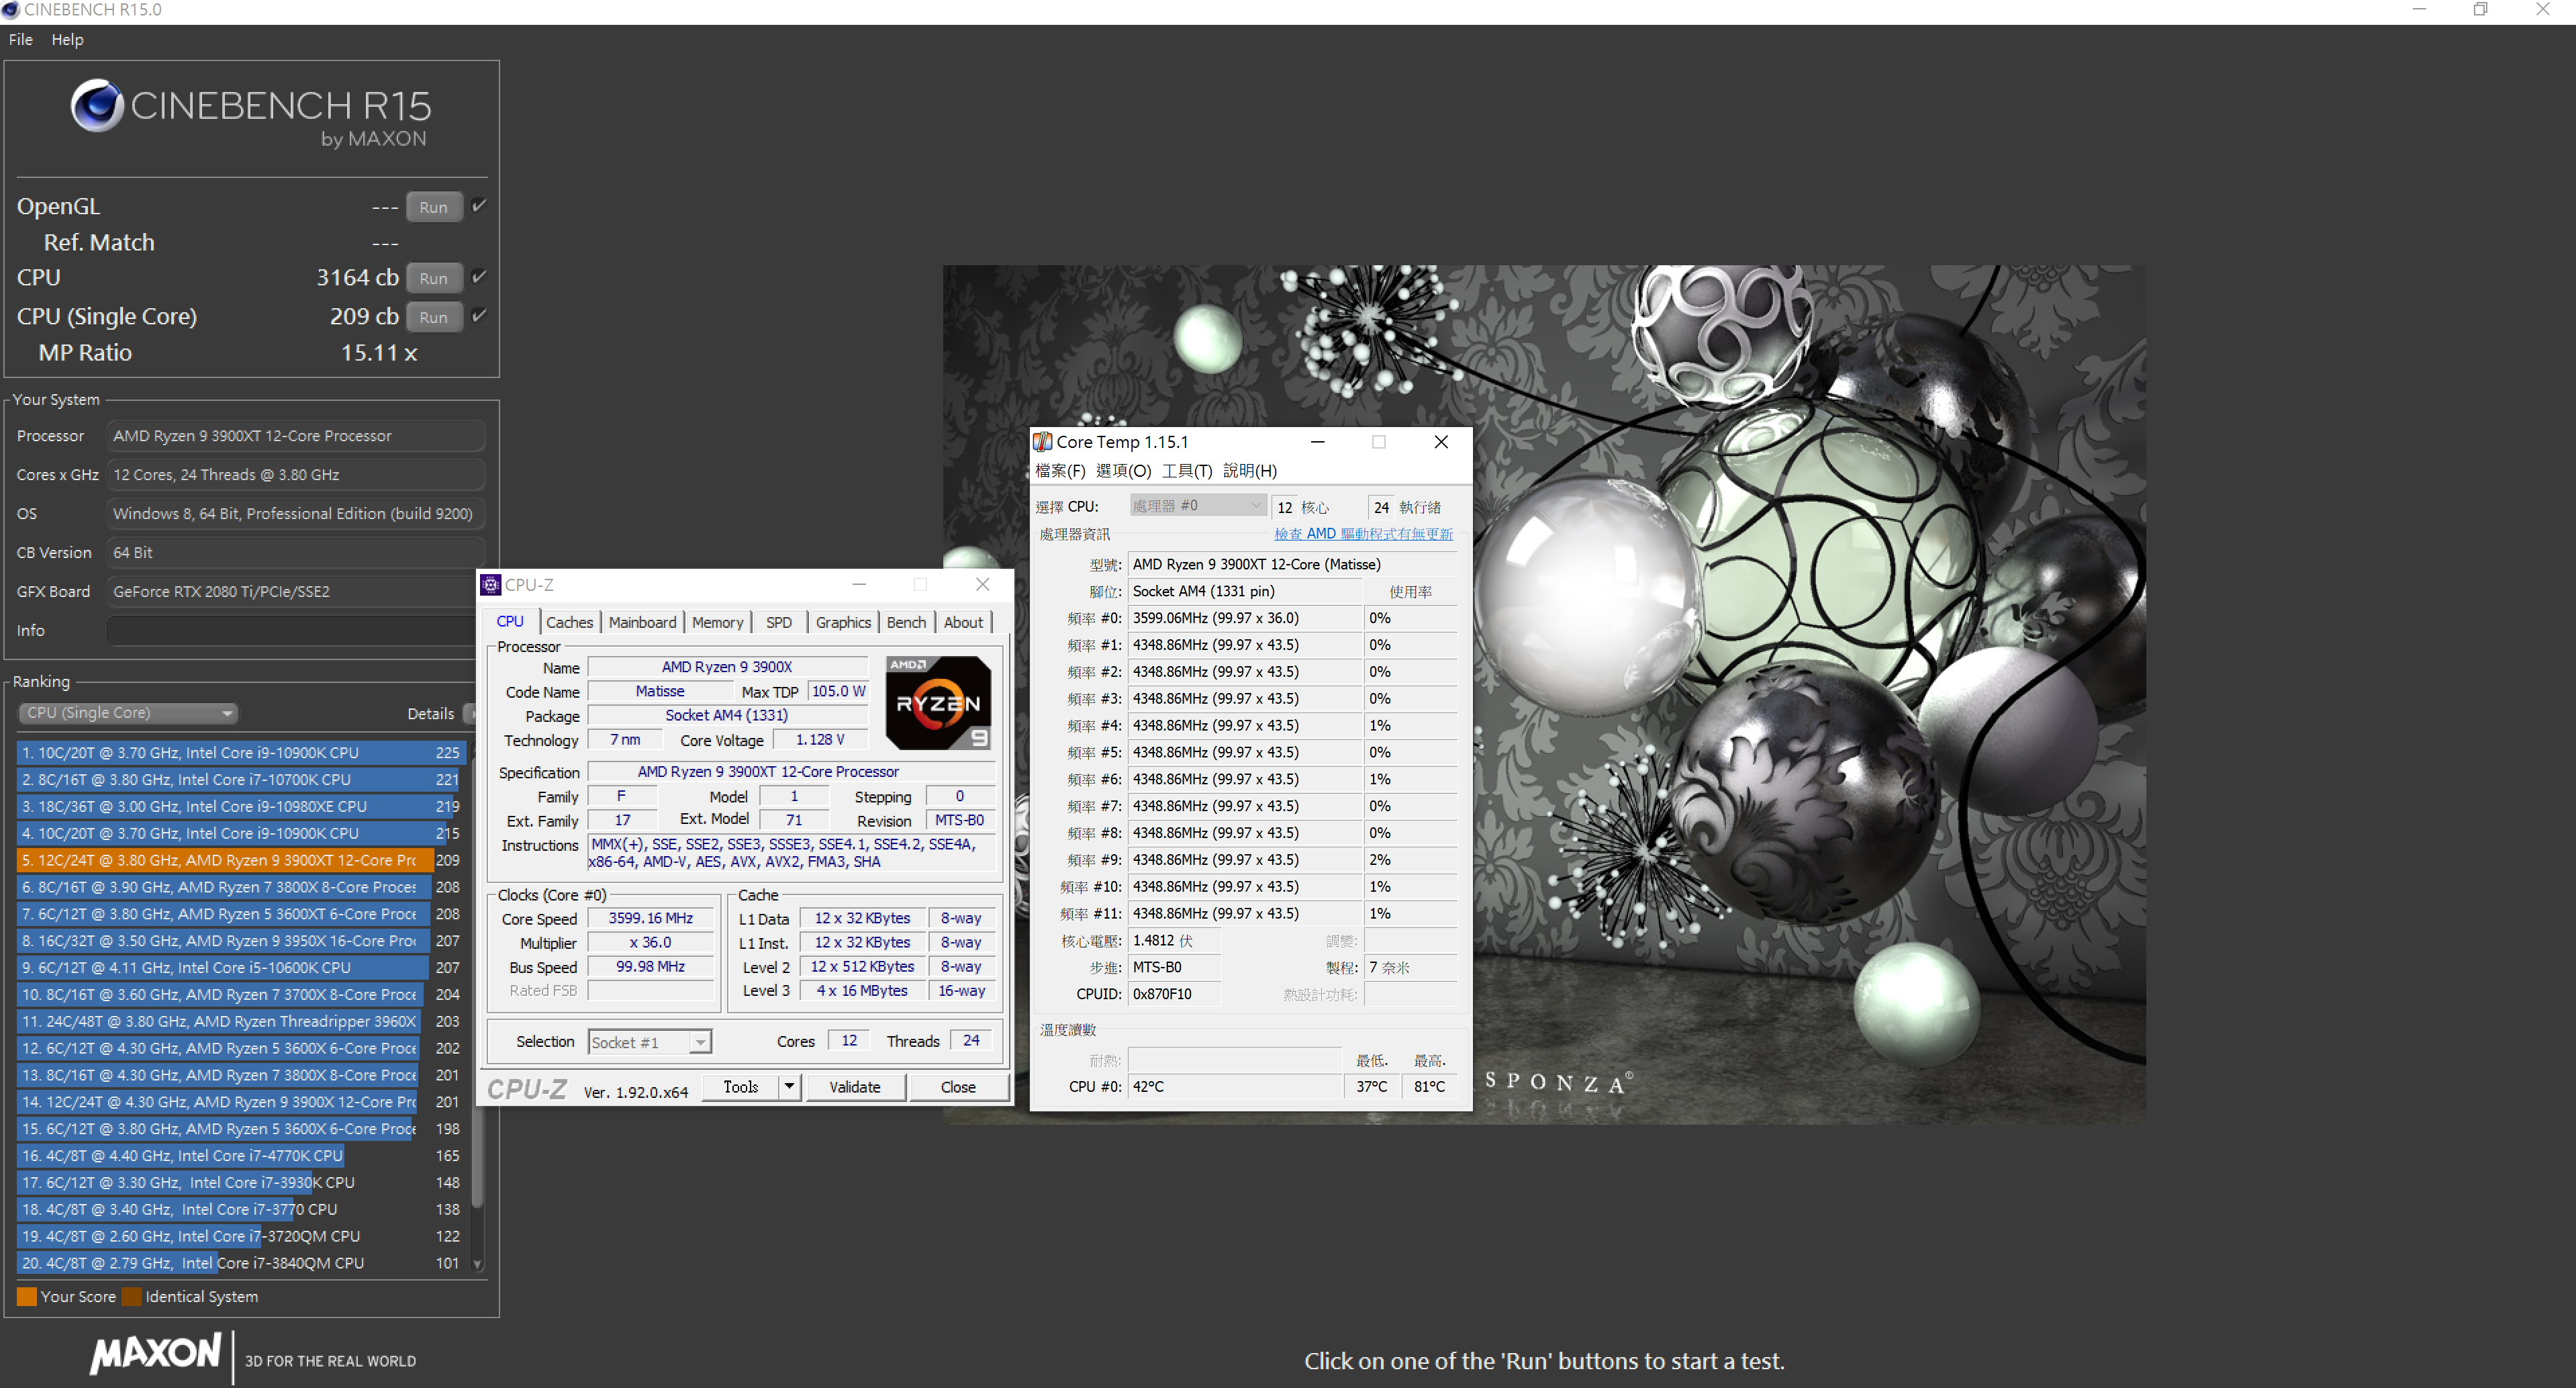Open the File menu in Cinebench
Screen dimensions: 2576x1388
point(21,39)
